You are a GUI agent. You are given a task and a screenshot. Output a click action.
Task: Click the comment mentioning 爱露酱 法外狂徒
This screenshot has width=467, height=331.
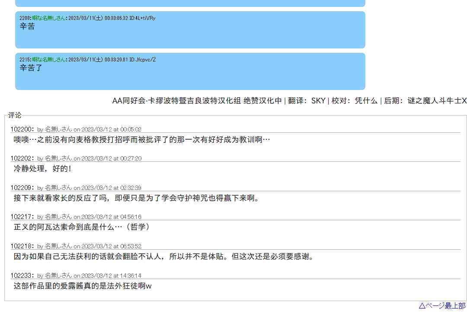[82, 286]
